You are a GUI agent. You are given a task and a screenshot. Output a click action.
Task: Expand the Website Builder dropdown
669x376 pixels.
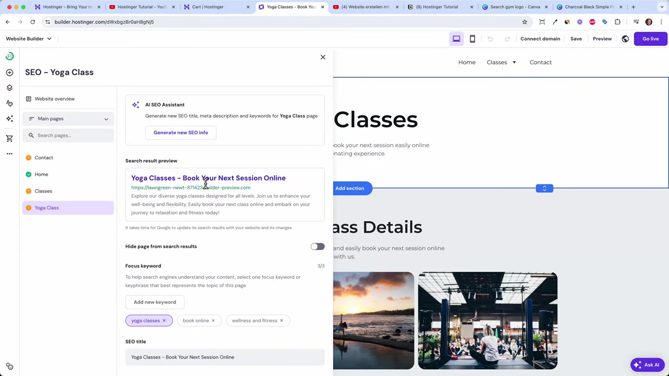pyautogui.click(x=29, y=39)
